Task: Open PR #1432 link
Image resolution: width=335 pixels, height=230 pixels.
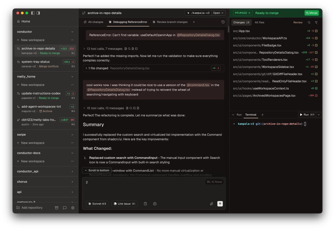Action: point(243,13)
